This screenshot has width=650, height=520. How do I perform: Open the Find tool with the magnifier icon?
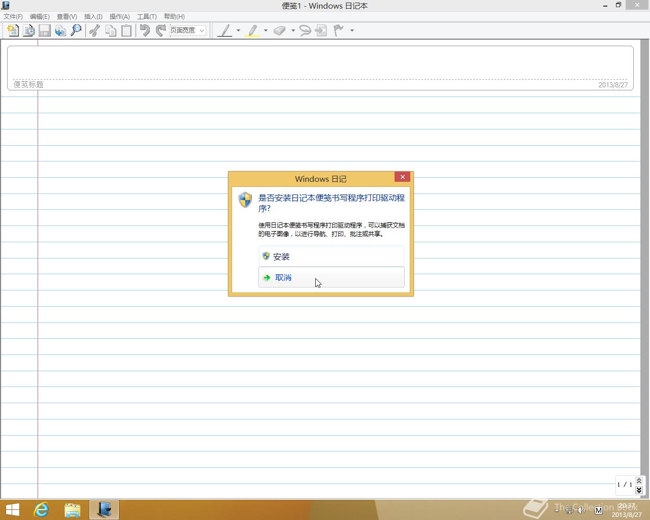click(76, 30)
